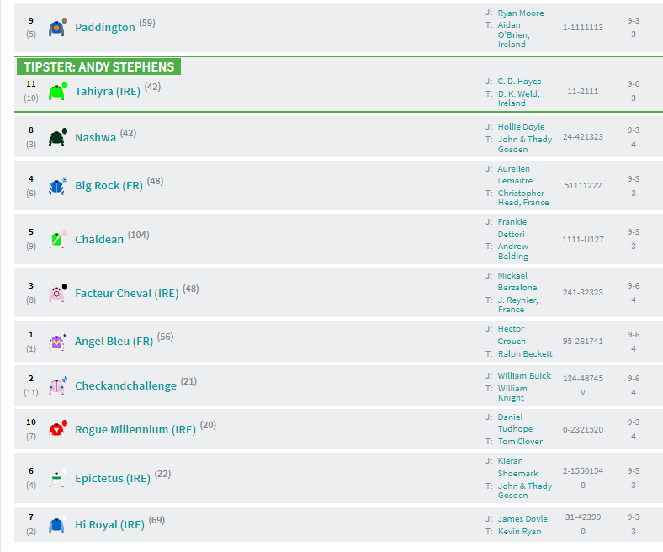663x552 pixels.
Task: Open the Epictetus (IRE) horse link
Action: (113, 479)
